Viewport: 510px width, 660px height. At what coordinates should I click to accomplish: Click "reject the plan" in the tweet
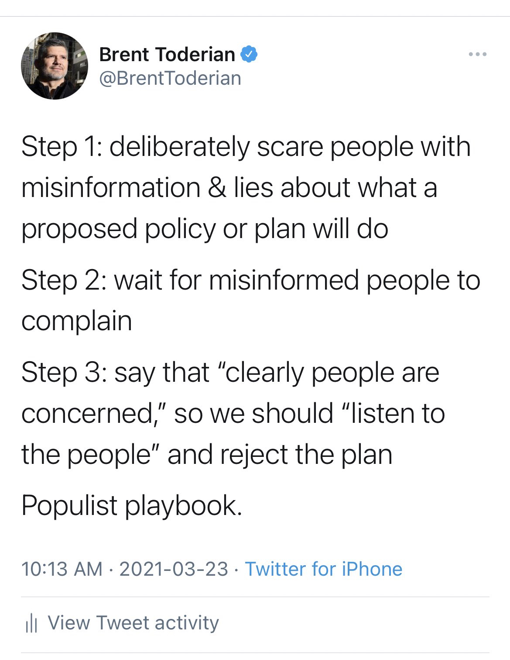(306, 455)
